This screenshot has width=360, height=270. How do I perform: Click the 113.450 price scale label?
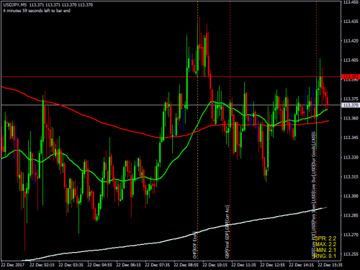tap(351, 2)
